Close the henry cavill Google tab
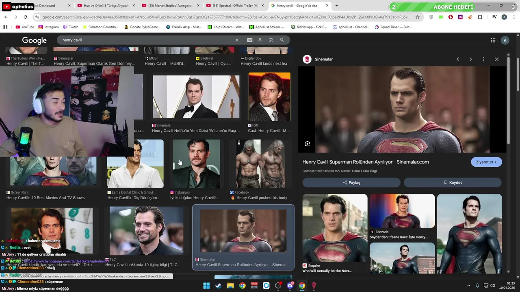 tap(327, 6)
